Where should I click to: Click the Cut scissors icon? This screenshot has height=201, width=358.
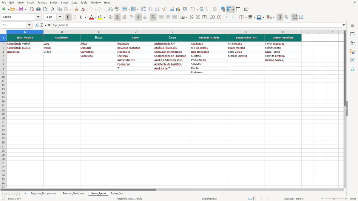pos(53,9)
